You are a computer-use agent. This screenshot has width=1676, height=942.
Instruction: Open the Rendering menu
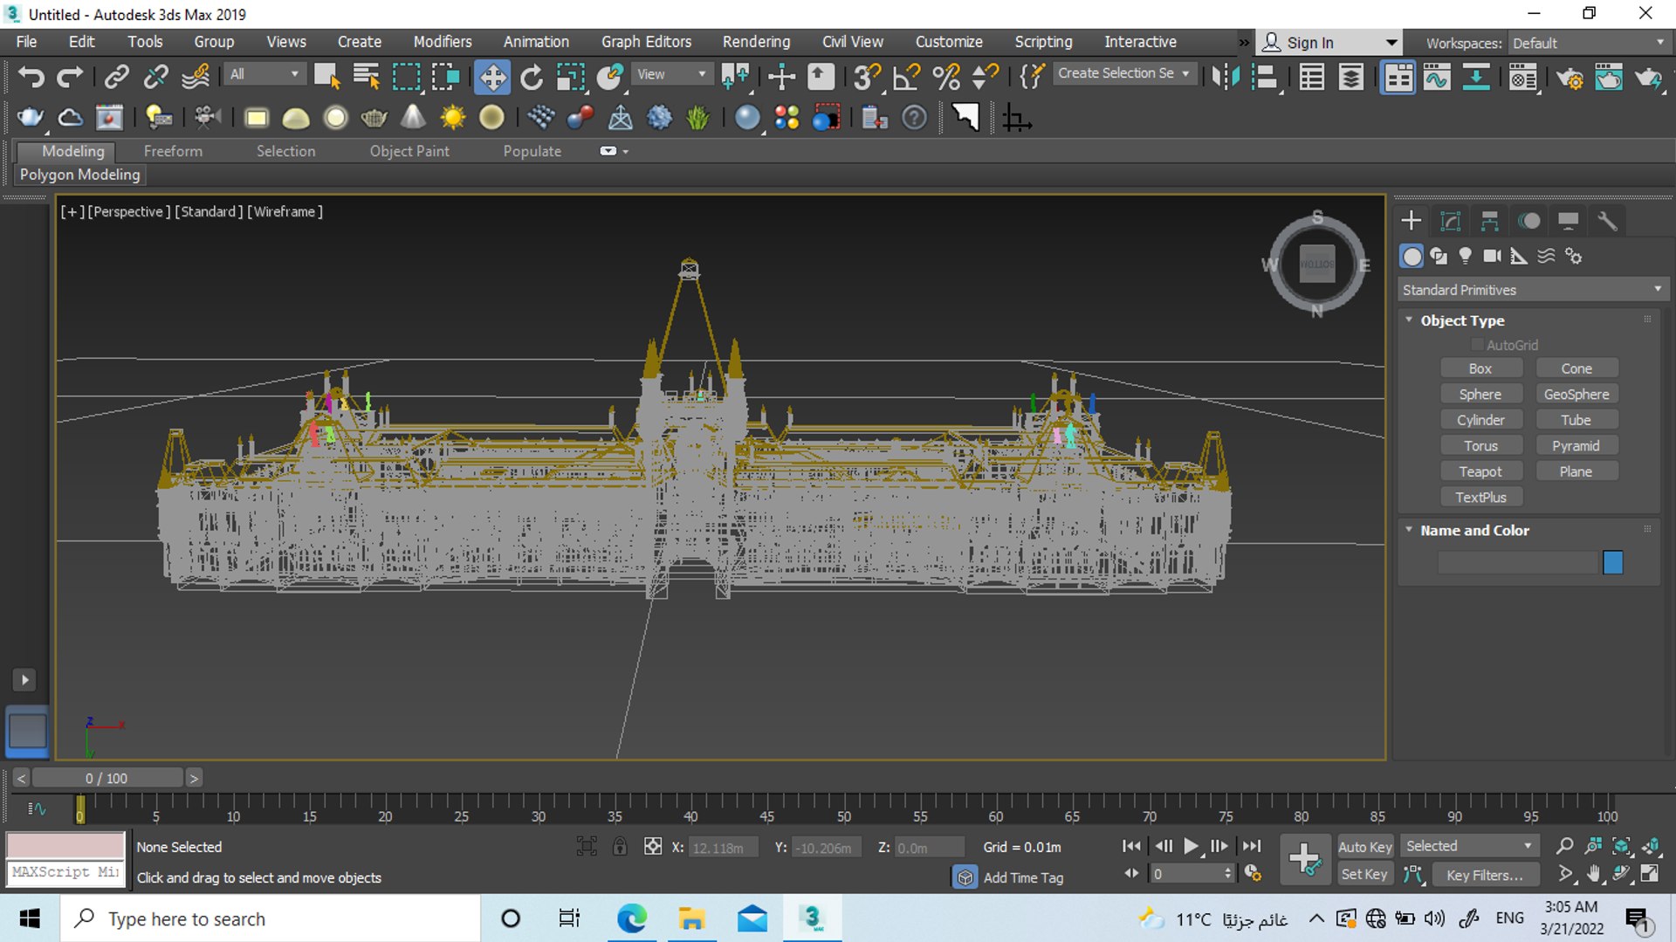point(755,42)
